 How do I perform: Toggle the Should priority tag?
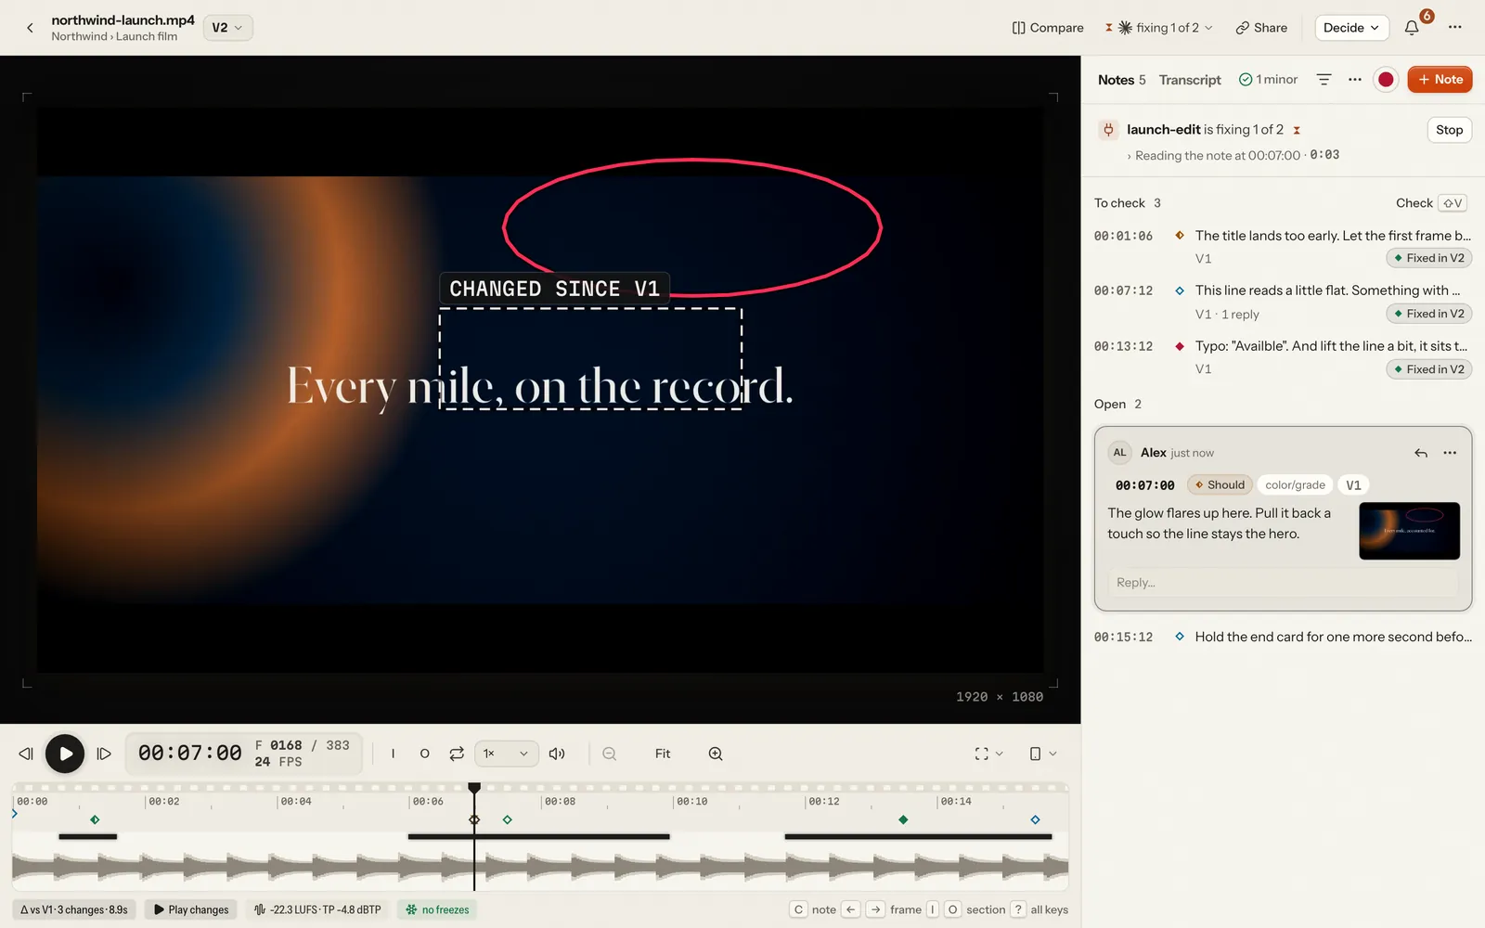[1220, 484]
